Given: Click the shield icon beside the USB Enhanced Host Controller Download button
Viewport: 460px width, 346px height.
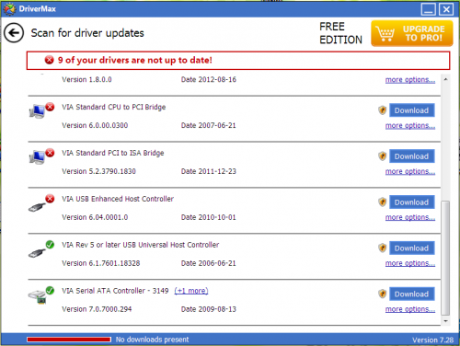Looking at the screenshot, I should (x=382, y=202).
